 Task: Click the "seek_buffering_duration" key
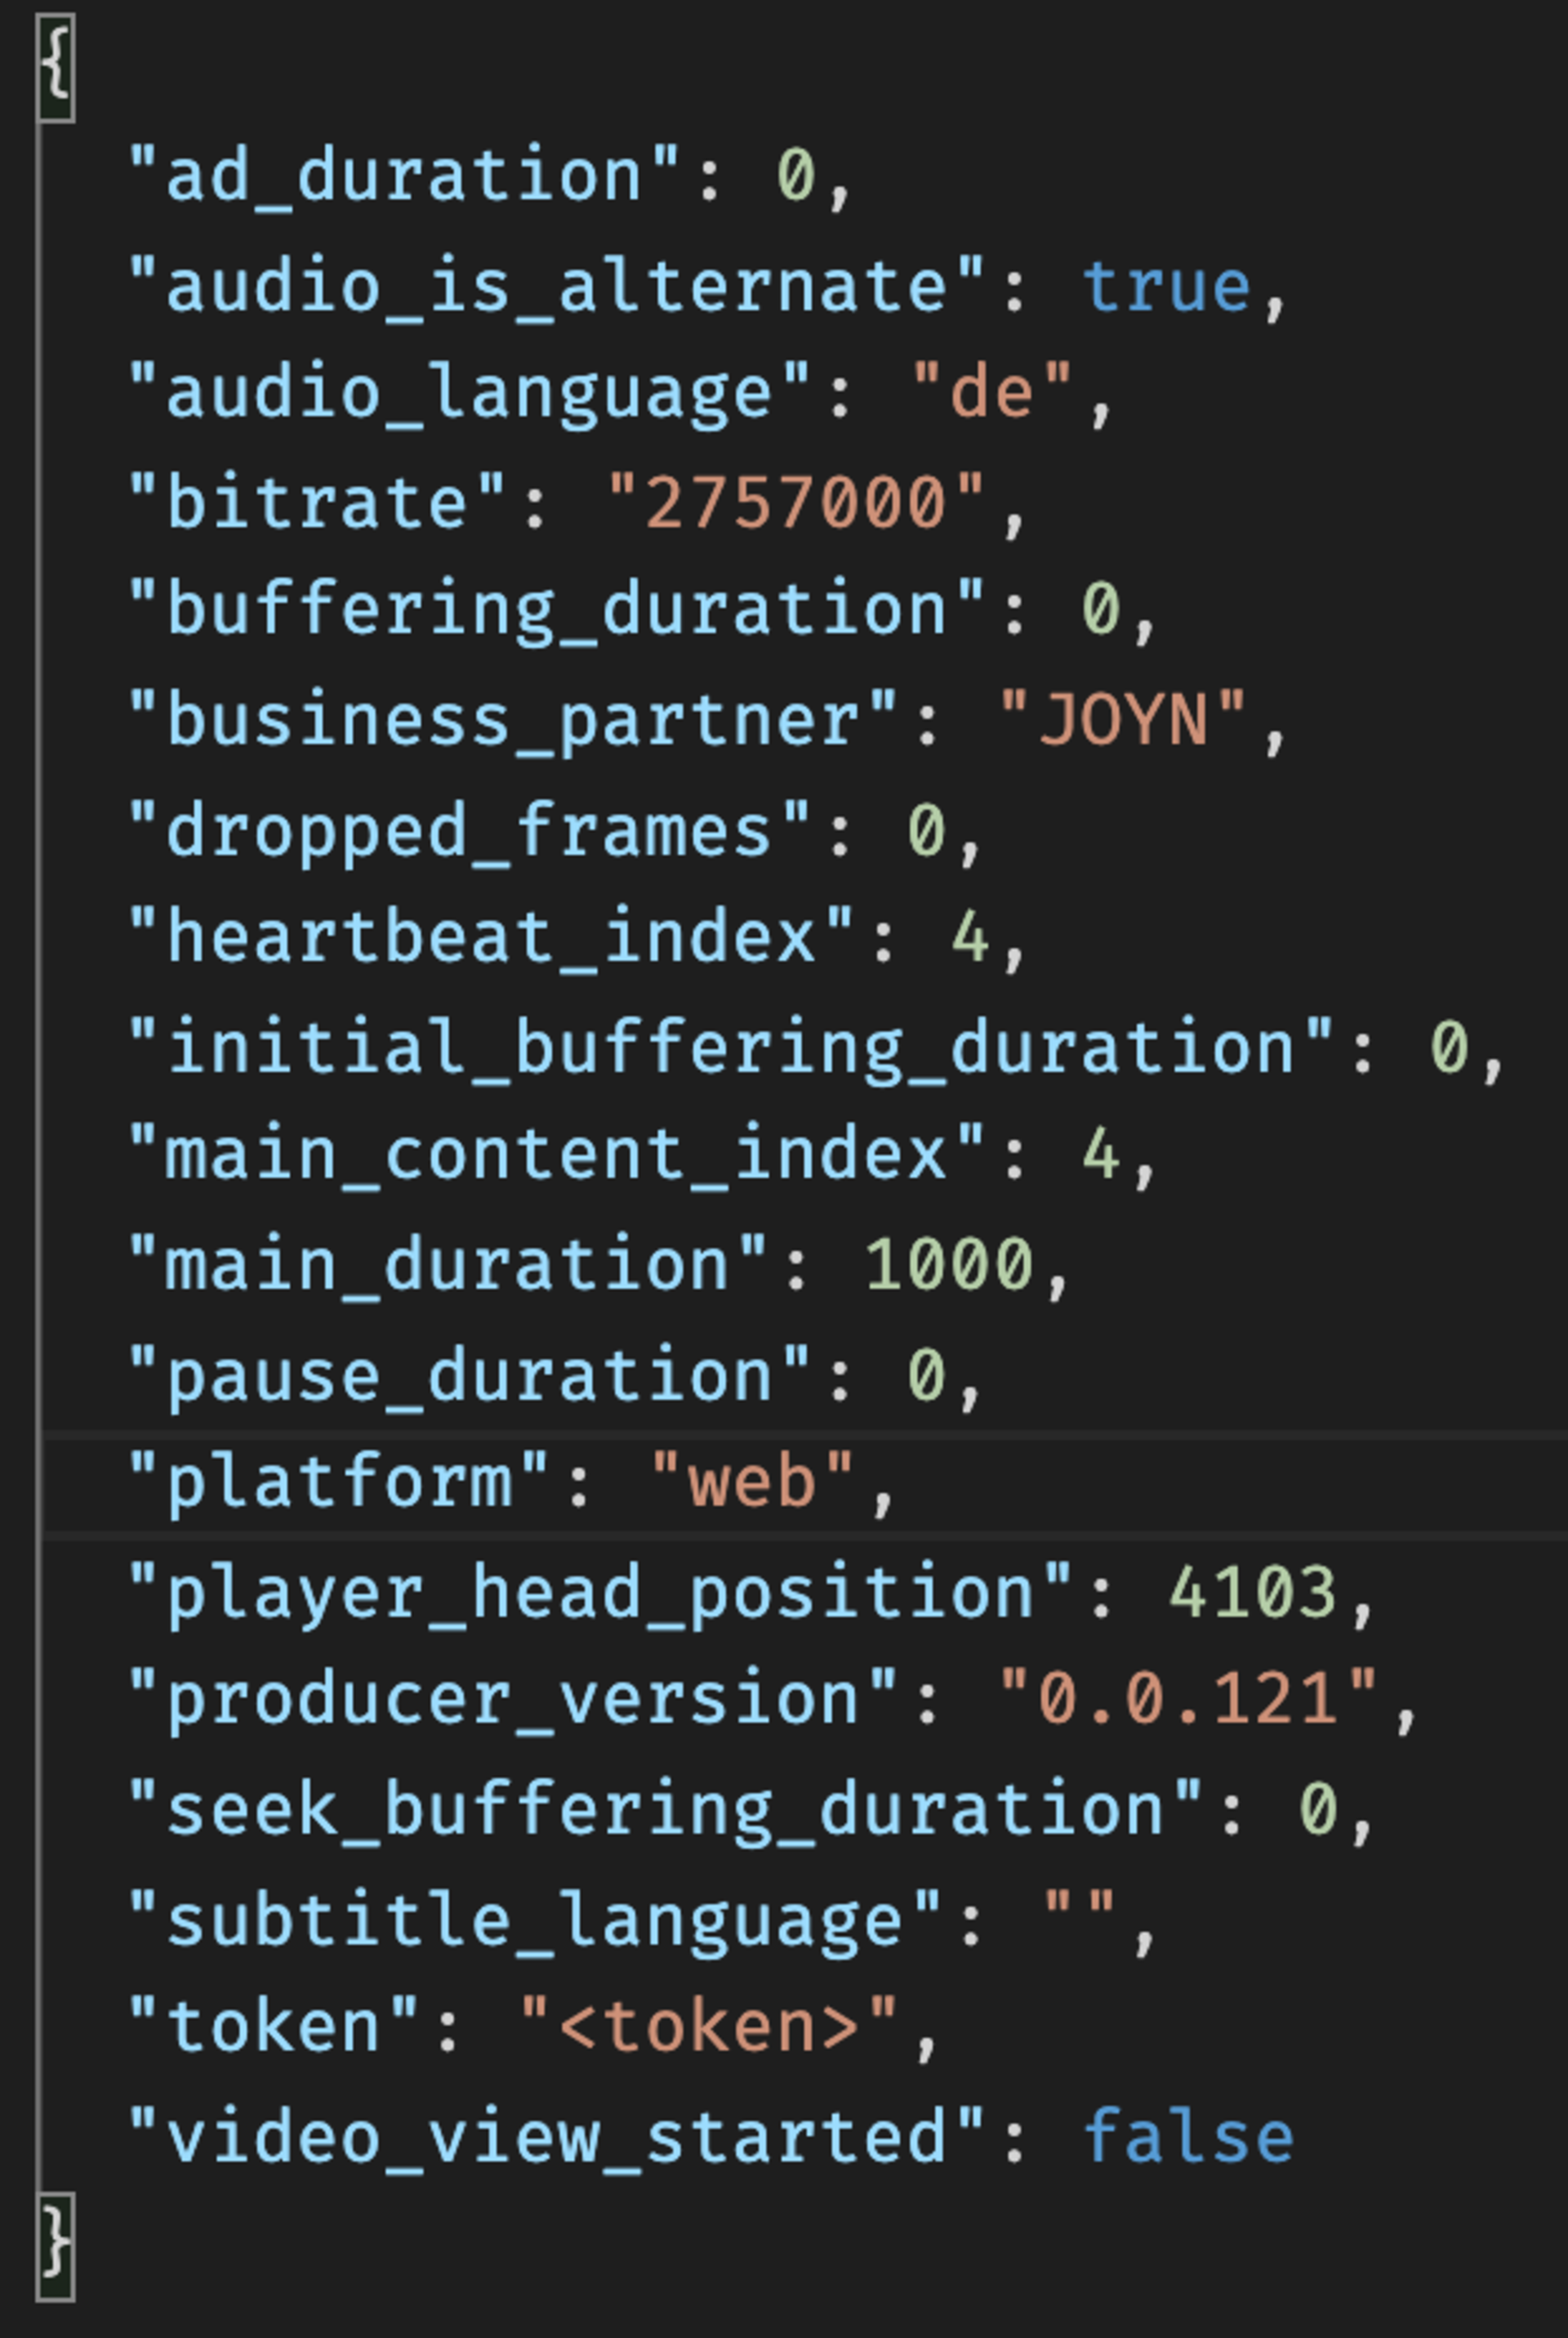(x=665, y=1811)
